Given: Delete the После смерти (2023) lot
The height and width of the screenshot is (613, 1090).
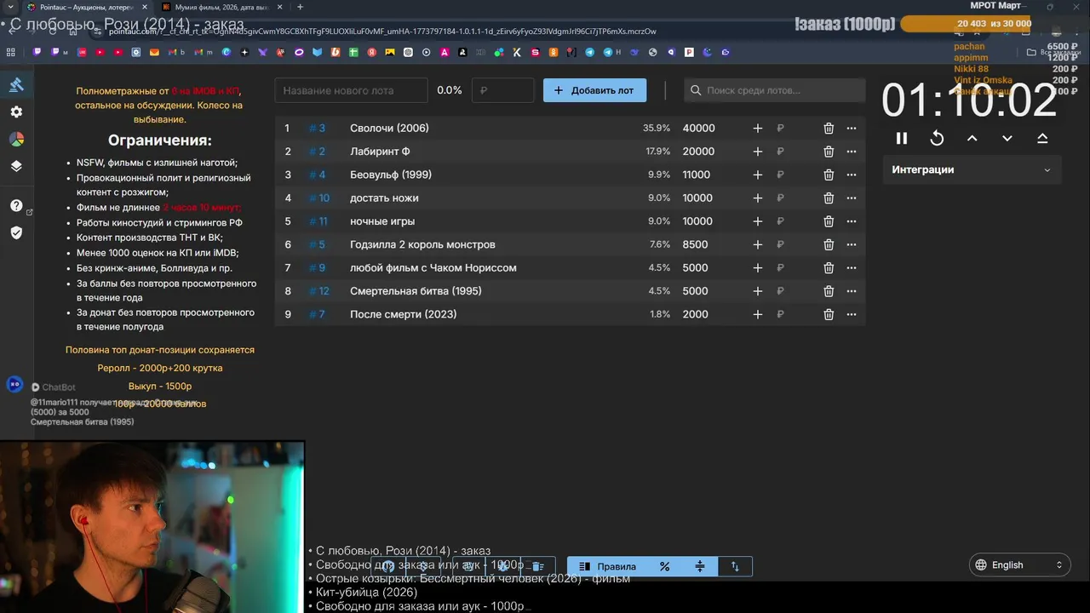Looking at the screenshot, I should (x=829, y=314).
